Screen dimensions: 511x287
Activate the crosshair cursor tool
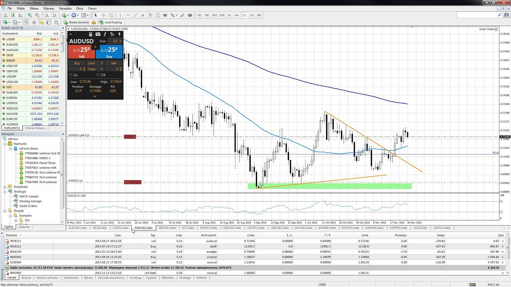pos(103,15)
